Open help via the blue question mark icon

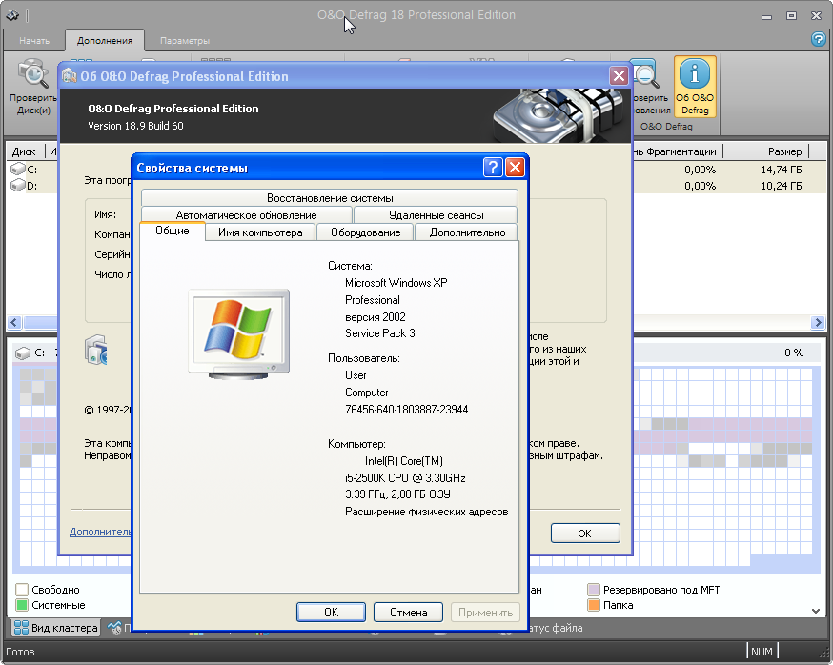[x=818, y=40]
